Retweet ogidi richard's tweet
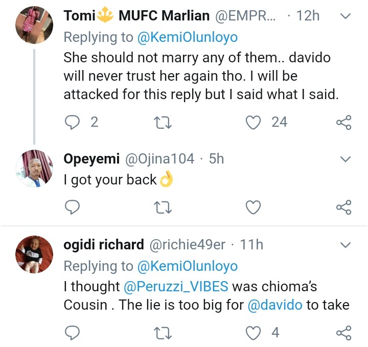Viewport: 368px width, 347px height. [x=163, y=333]
